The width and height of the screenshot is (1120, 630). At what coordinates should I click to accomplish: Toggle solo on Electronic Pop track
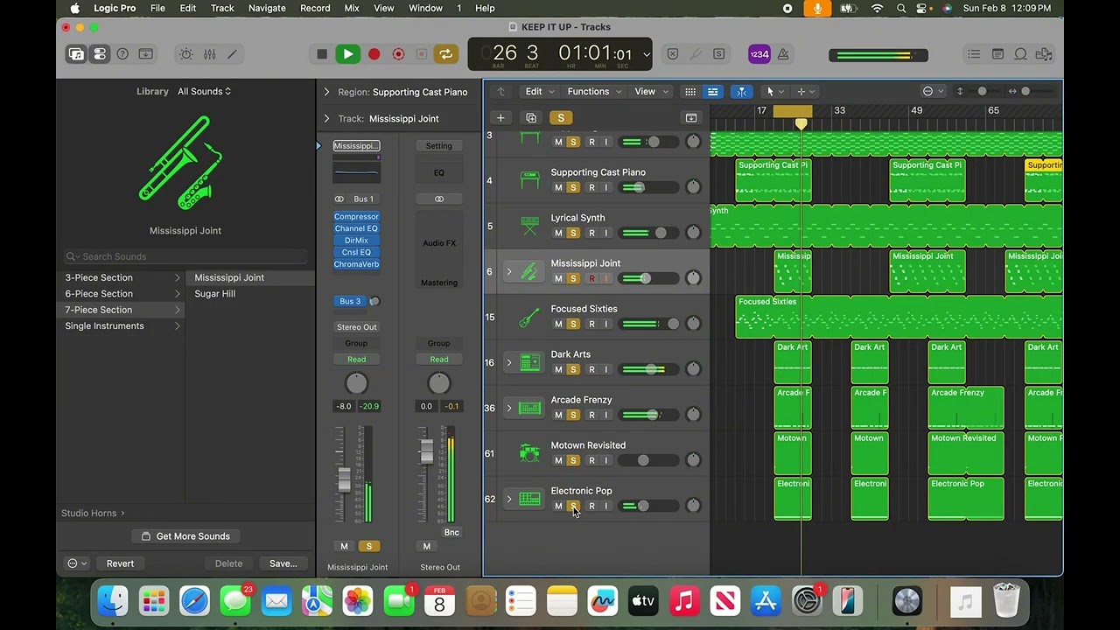click(573, 506)
